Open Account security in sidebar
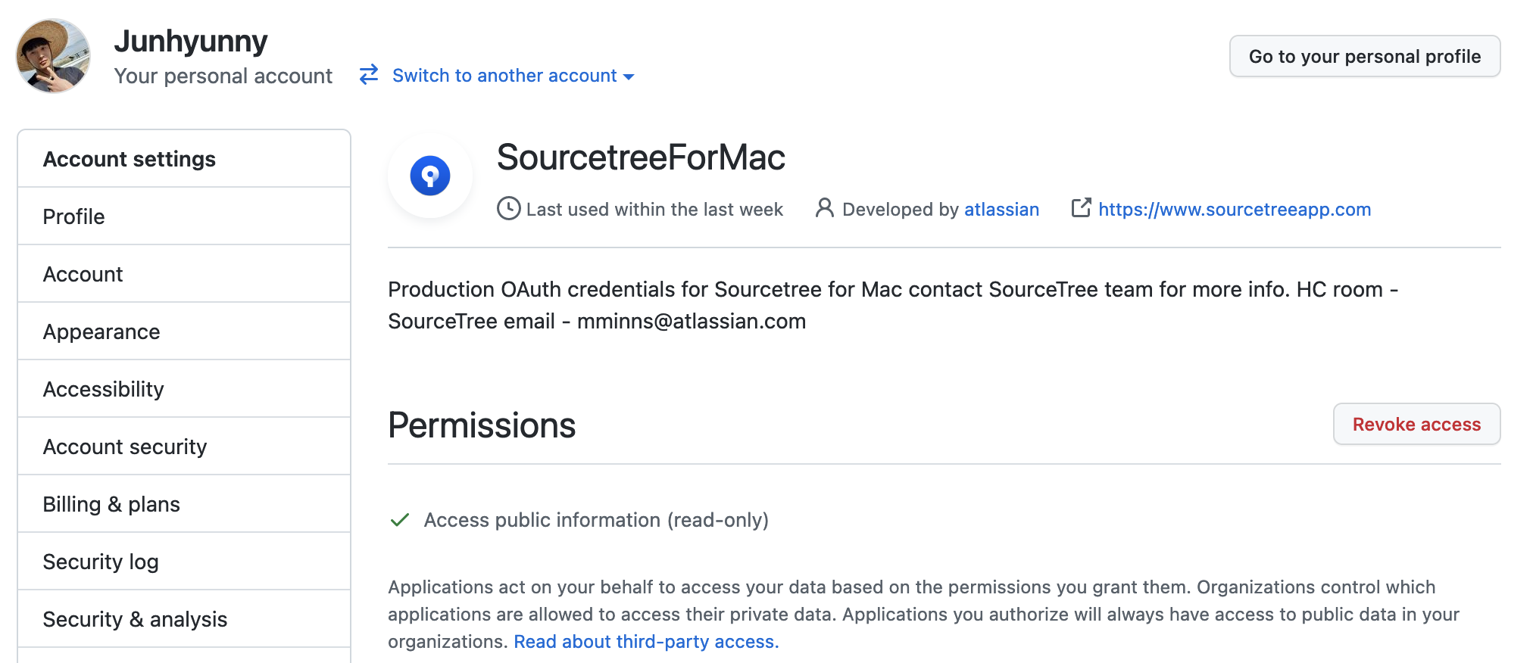 [x=184, y=447]
